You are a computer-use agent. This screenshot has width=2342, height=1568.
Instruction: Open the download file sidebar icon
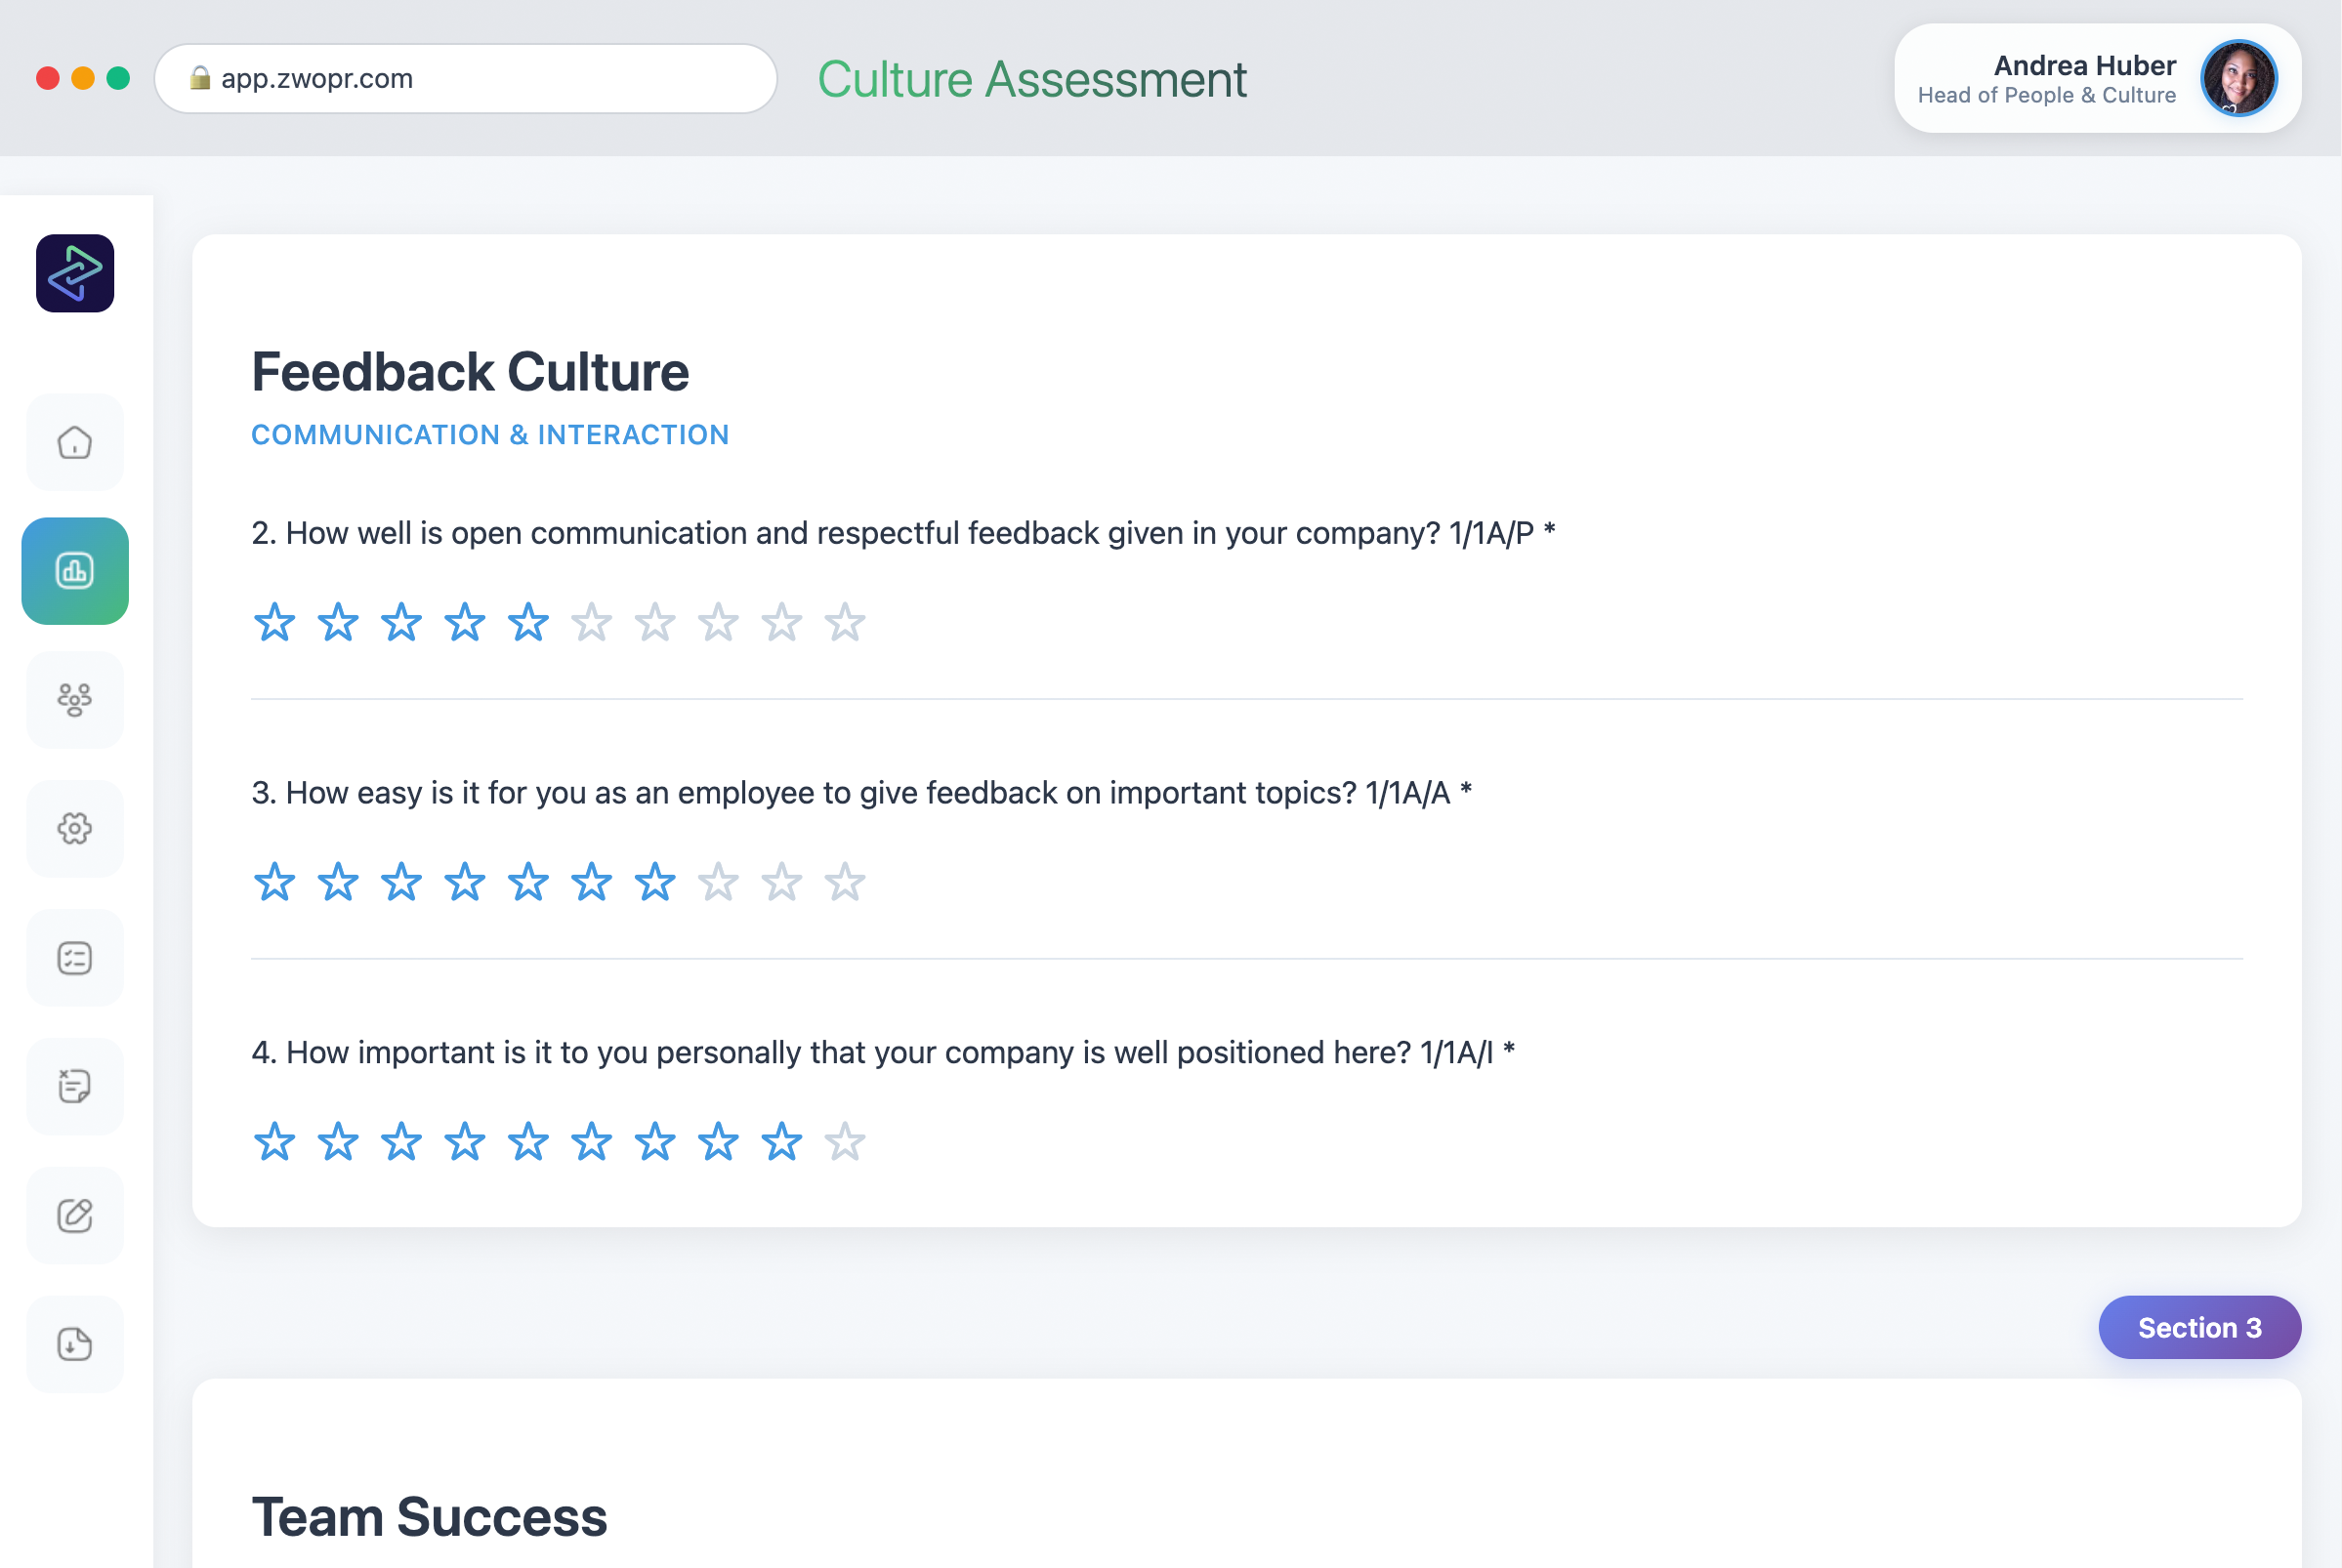[x=75, y=1344]
